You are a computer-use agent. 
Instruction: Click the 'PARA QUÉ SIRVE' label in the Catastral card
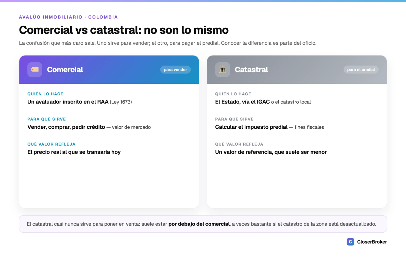click(x=234, y=119)
